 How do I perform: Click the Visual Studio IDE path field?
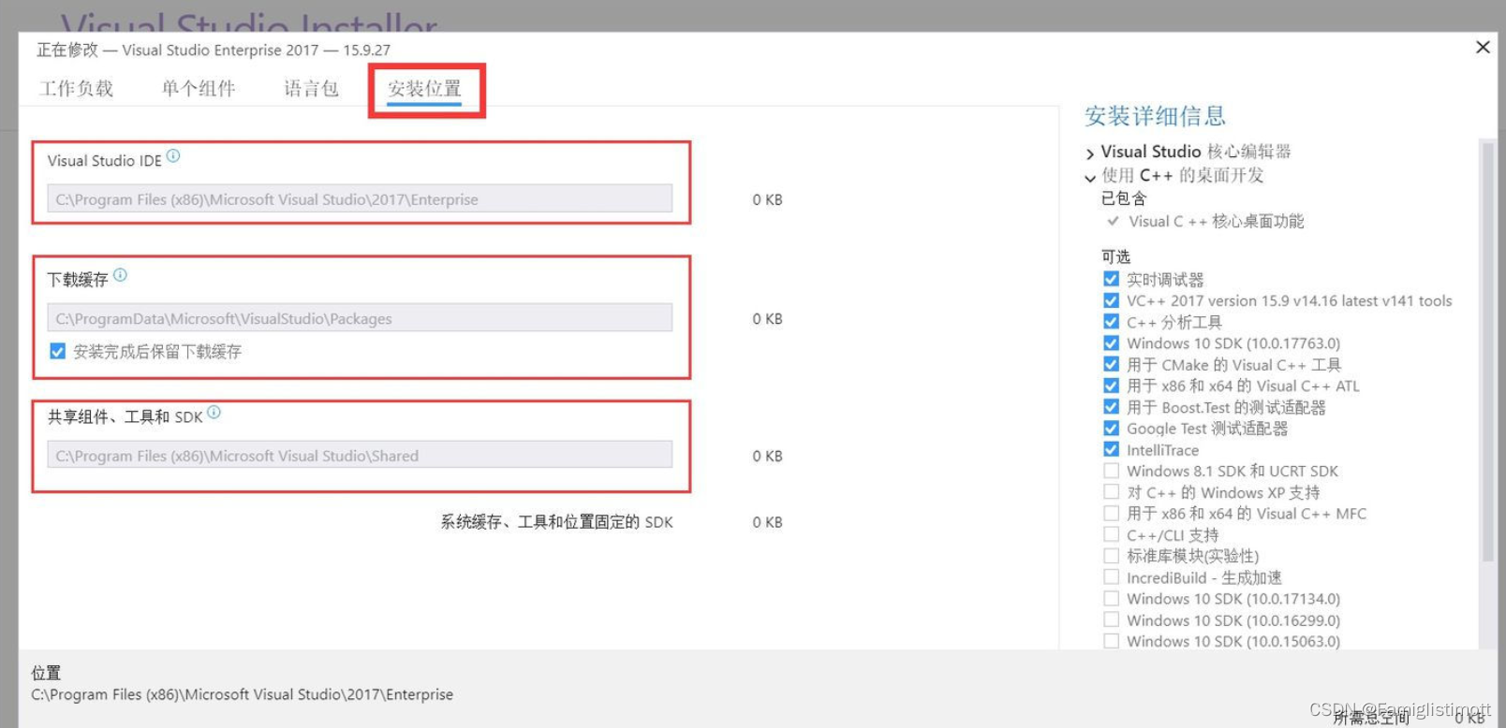(360, 198)
